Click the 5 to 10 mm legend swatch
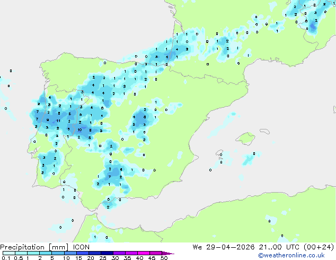 click(58, 253)
